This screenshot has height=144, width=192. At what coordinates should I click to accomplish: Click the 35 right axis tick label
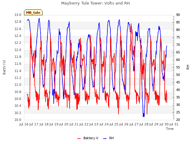coord(178,97)
